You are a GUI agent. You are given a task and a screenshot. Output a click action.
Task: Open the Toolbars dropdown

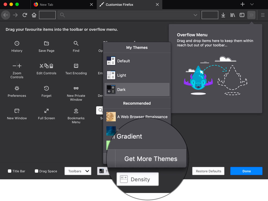pyautogui.click(x=78, y=171)
